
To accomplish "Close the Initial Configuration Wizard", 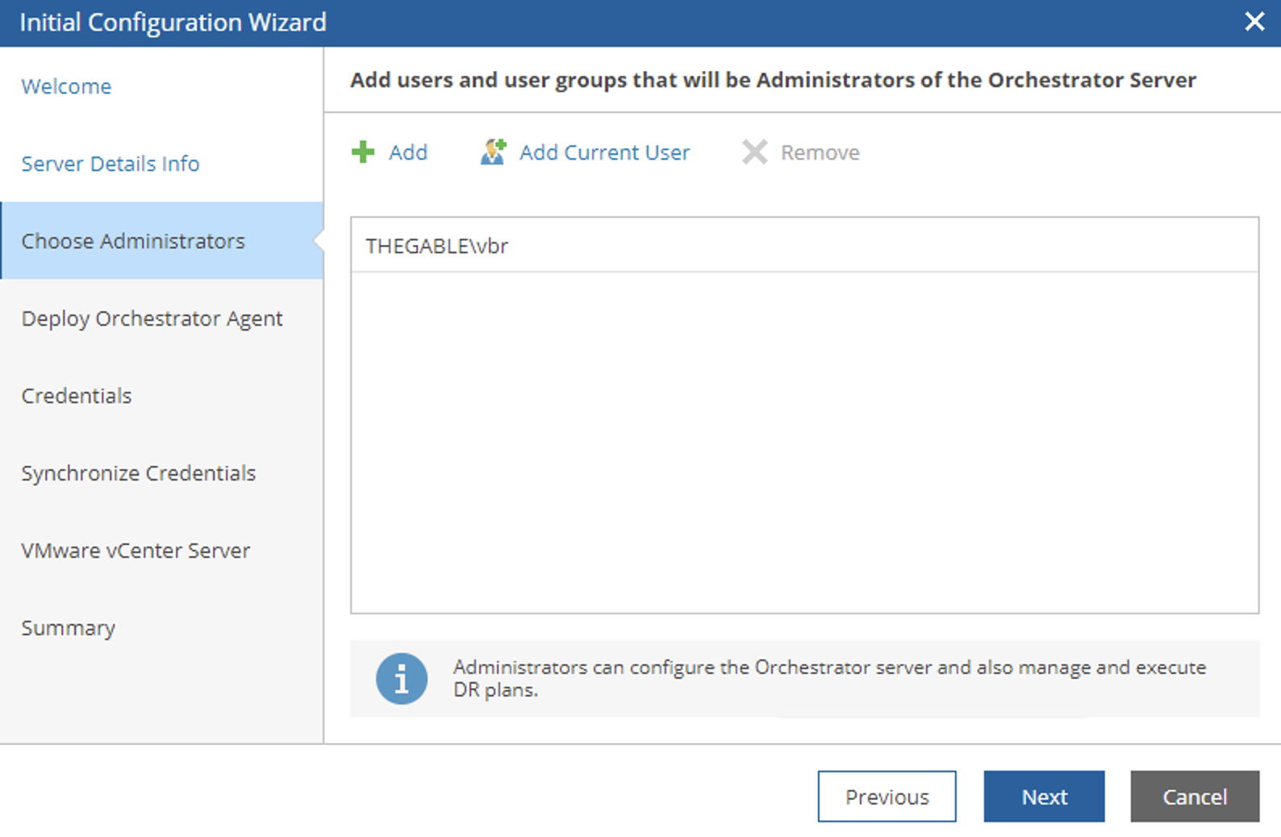I will (1254, 22).
